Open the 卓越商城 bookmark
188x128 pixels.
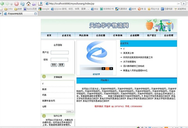180,9
